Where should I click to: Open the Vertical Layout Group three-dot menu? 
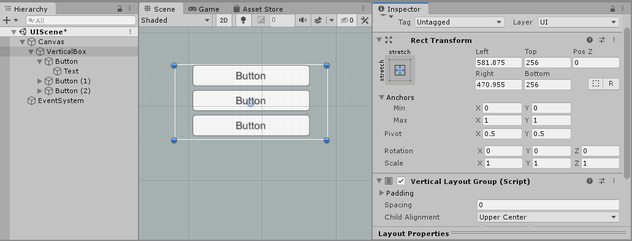(x=614, y=181)
